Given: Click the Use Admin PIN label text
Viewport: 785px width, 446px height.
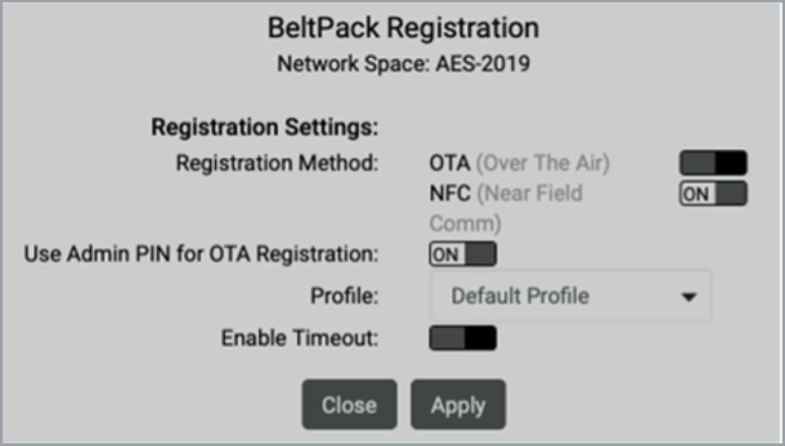Looking at the screenshot, I should pyautogui.click(x=201, y=254).
